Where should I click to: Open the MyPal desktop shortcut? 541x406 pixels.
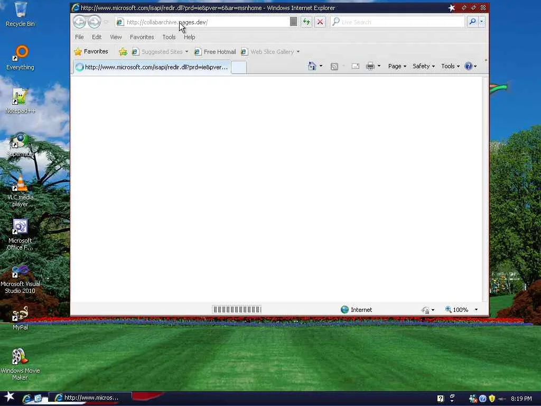point(21,318)
